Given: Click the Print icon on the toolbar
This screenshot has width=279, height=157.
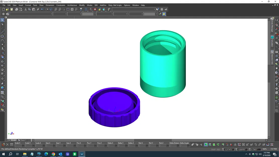Looking at the screenshot, I should (x=16, y=9).
